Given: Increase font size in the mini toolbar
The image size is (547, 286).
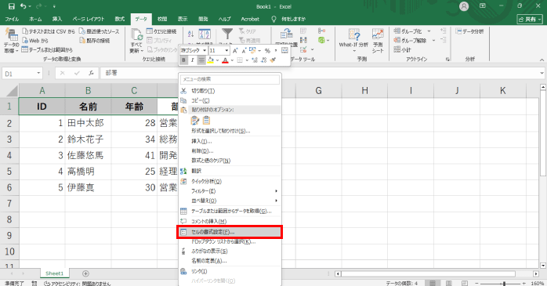Looking at the screenshot, I should point(235,51).
